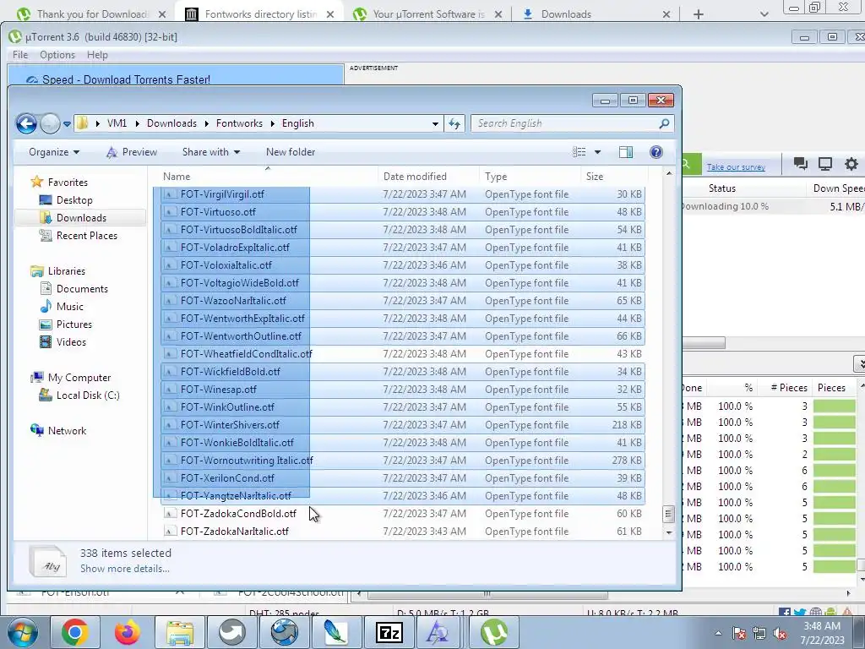Switch to Downloads browser tab
Viewport: 865px width, 649px height.
(x=596, y=14)
